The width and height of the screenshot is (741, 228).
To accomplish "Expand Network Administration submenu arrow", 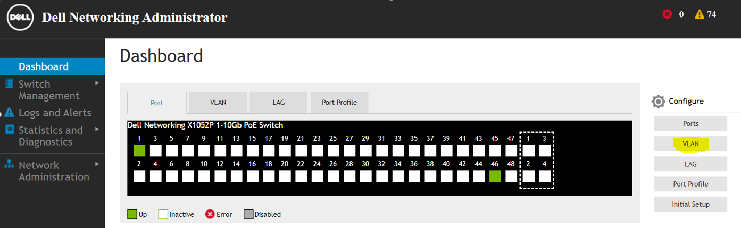I will coord(97,164).
